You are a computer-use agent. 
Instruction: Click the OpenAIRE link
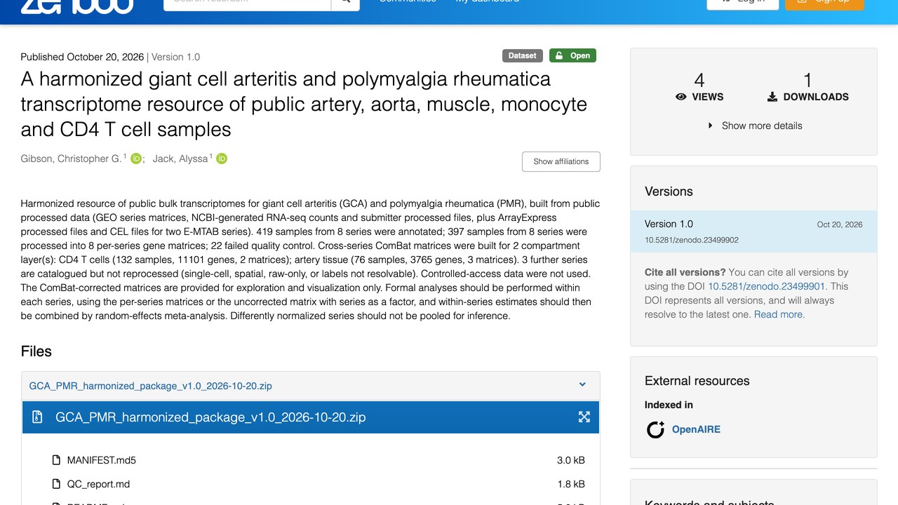696,429
